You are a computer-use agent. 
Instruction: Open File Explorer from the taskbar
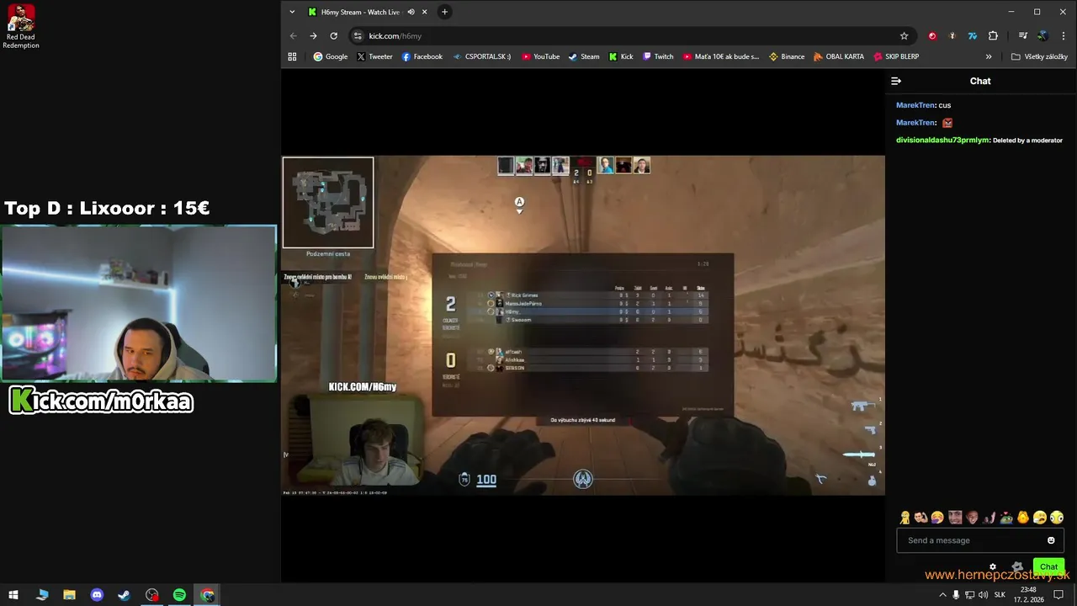[69, 595]
